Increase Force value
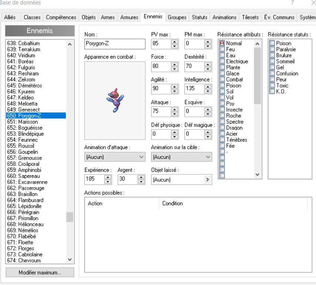This screenshot has height=285, width=316. [x=174, y=65]
